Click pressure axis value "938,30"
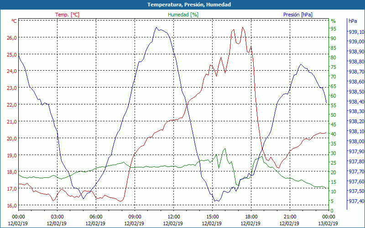Image resolution: width=365 pixels, height=228 pixels. [356, 111]
